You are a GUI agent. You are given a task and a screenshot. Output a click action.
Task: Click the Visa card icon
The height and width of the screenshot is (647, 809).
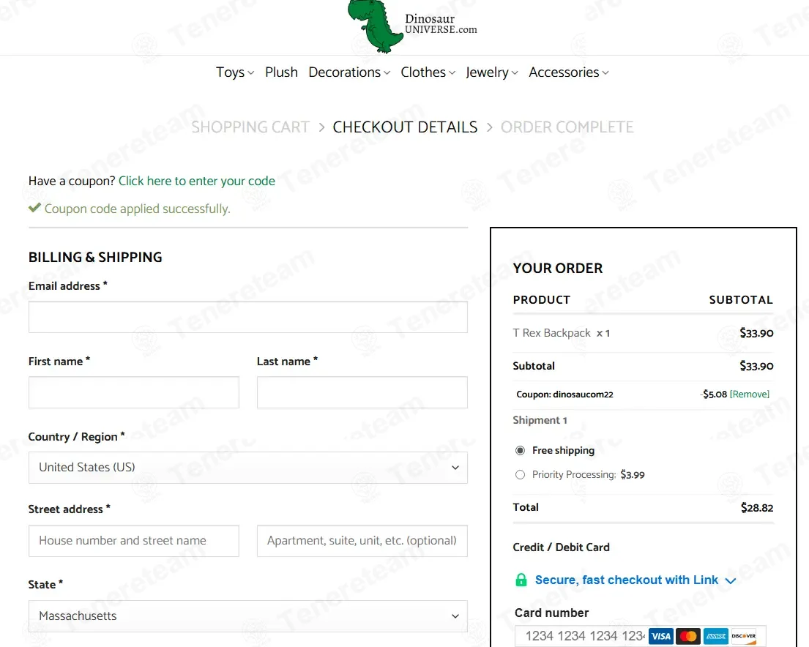point(660,636)
